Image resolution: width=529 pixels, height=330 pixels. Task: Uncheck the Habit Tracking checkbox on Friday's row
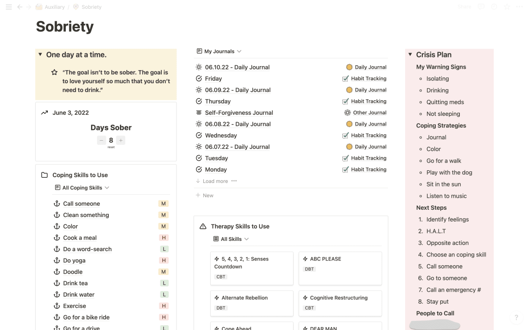[345, 78]
